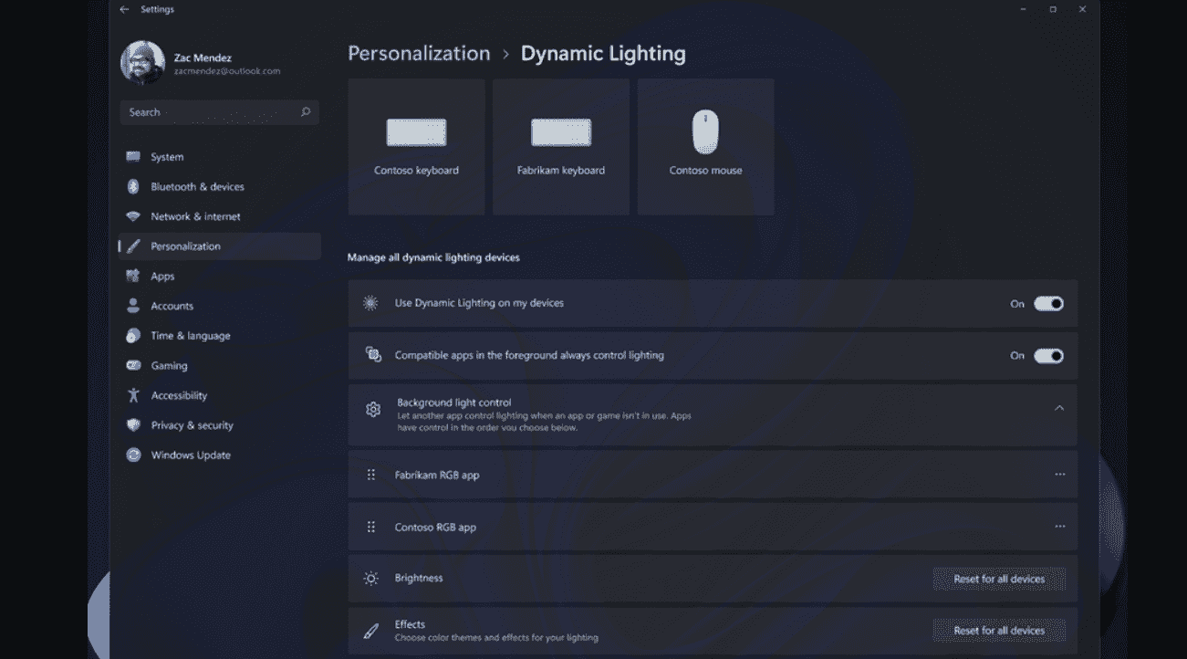
Task: Select Personalization in the sidebar
Action: [220, 246]
